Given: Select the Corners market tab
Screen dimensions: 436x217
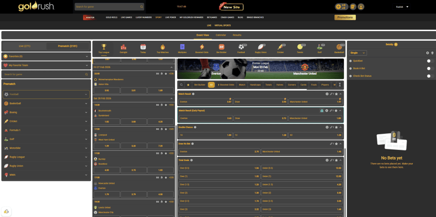Looking at the screenshot, I should point(292,85).
